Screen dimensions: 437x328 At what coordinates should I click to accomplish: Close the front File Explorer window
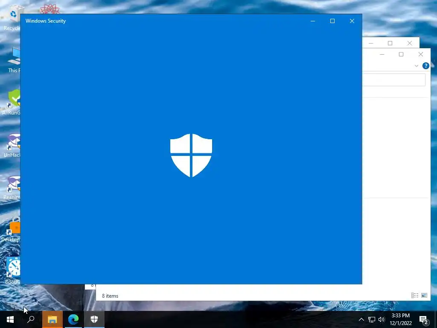click(420, 54)
